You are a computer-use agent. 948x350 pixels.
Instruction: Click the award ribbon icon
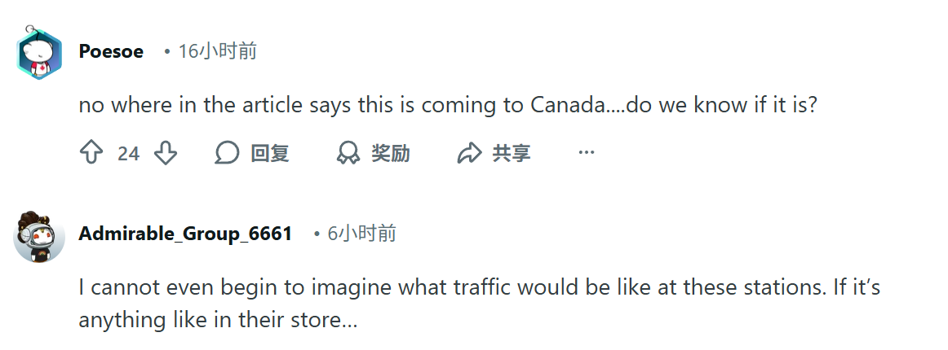coord(348,153)
